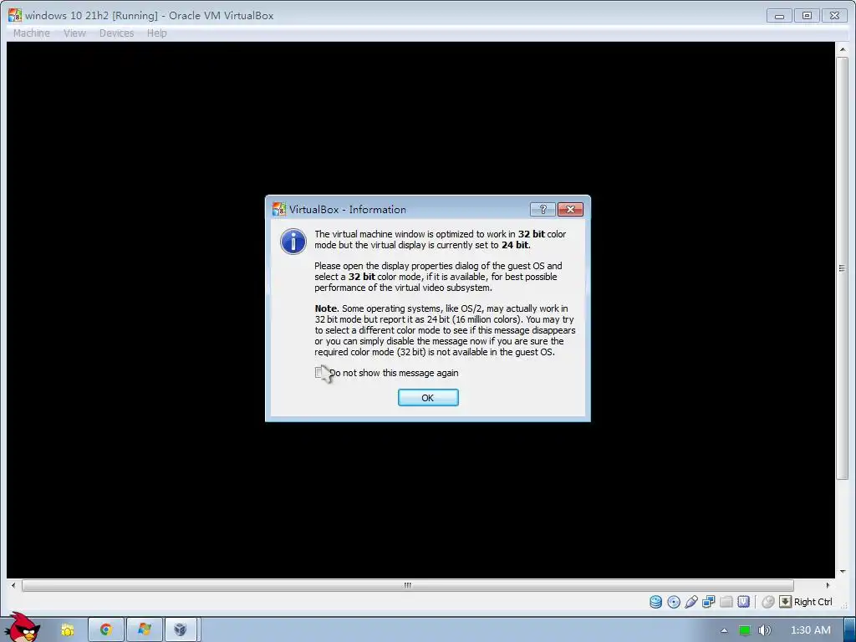Click the VirtualBox icon in dialog title bar

pos(279,209)
